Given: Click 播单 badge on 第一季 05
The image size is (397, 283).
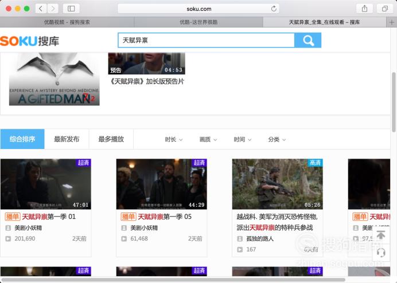Looking at the screenshot, I should point(129,217).
